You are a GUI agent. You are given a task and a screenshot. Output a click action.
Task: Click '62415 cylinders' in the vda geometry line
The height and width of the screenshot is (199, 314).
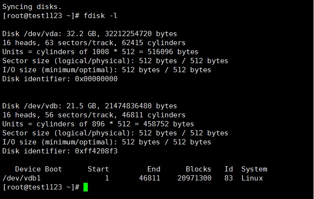point(154,43)
